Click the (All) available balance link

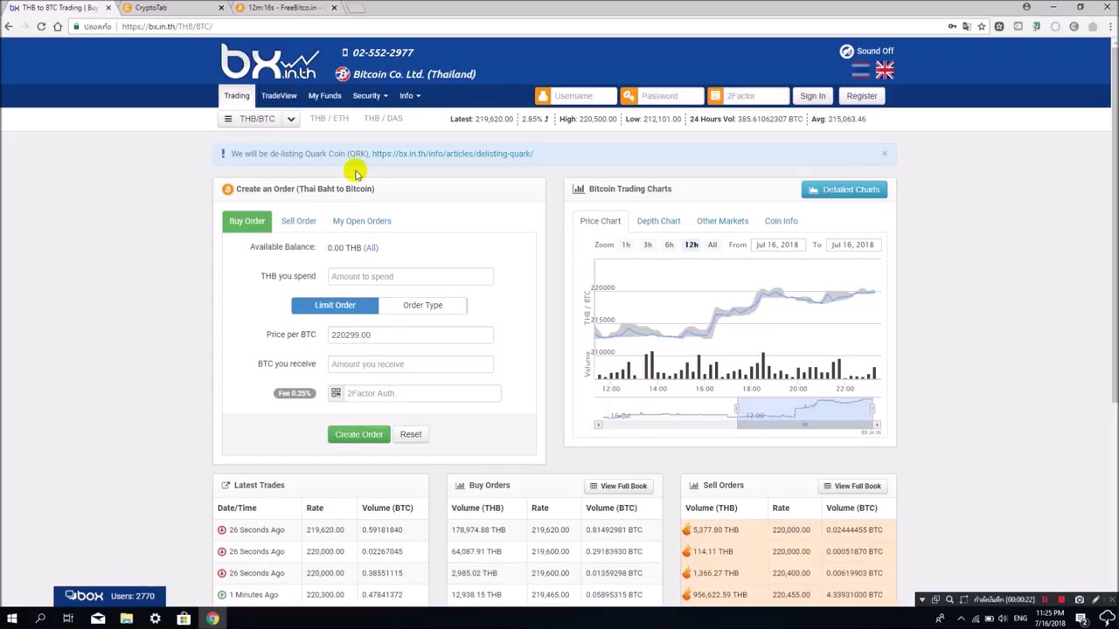click(371, 248)
